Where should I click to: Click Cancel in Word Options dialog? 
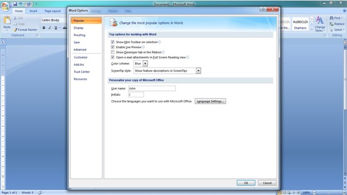(267, 183)
